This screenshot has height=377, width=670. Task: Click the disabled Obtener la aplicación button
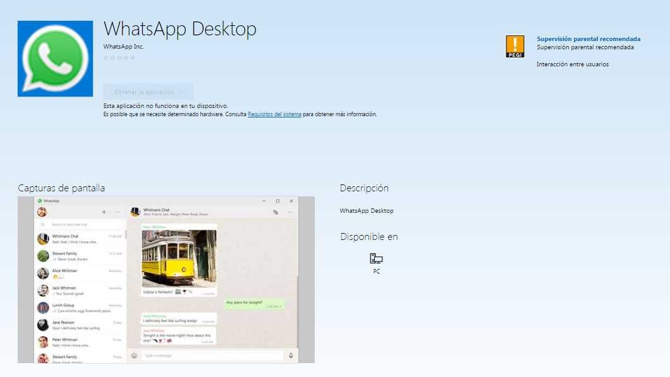point(148,92)
